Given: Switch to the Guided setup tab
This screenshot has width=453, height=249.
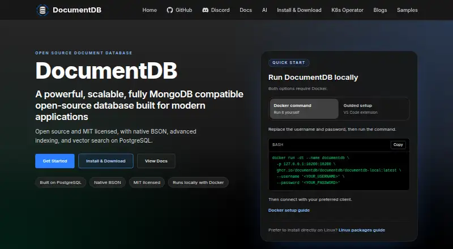Looking at the screenshot, I should pyautogui.click(x=374, y=109).
